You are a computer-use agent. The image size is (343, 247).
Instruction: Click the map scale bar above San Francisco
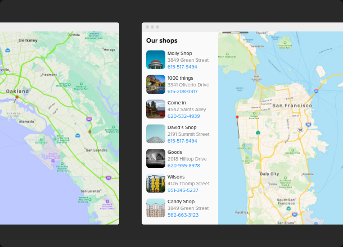(x=235, y=33)
